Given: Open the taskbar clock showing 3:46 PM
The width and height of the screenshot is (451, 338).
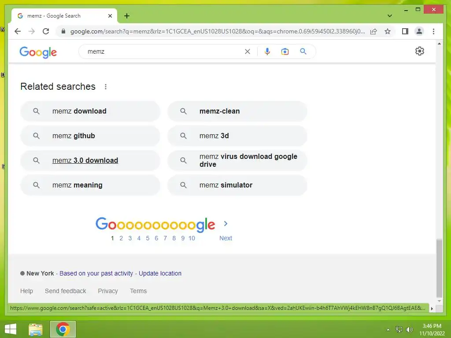Looking at the screenshot, I should point(432,330).
